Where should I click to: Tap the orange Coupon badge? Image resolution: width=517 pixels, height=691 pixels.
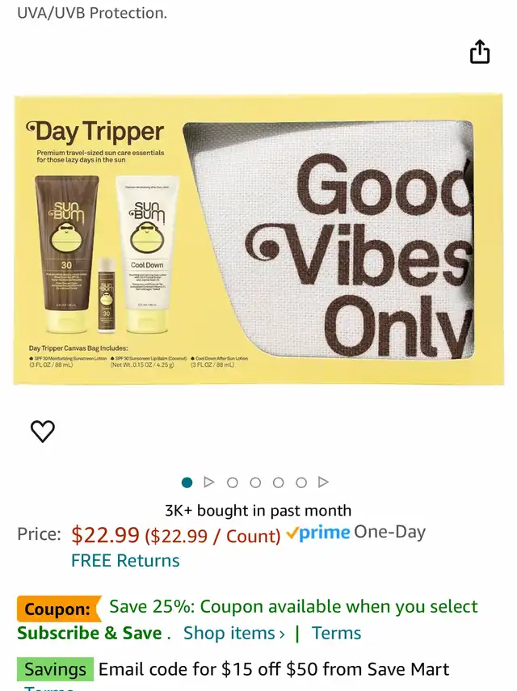pyautogui.click(x=59, y=609)
